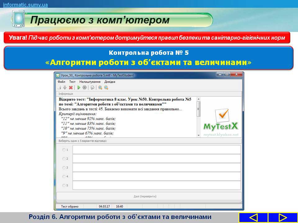
Task: Choose answer option 5 radio button
Action: [x=64, y=186]
